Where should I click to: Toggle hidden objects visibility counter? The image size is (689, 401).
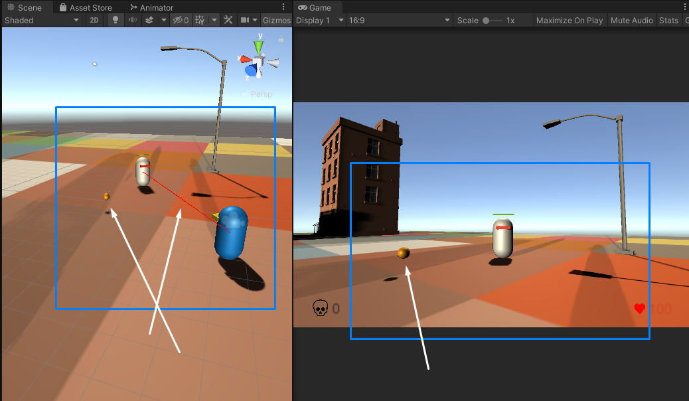[181, 20]
